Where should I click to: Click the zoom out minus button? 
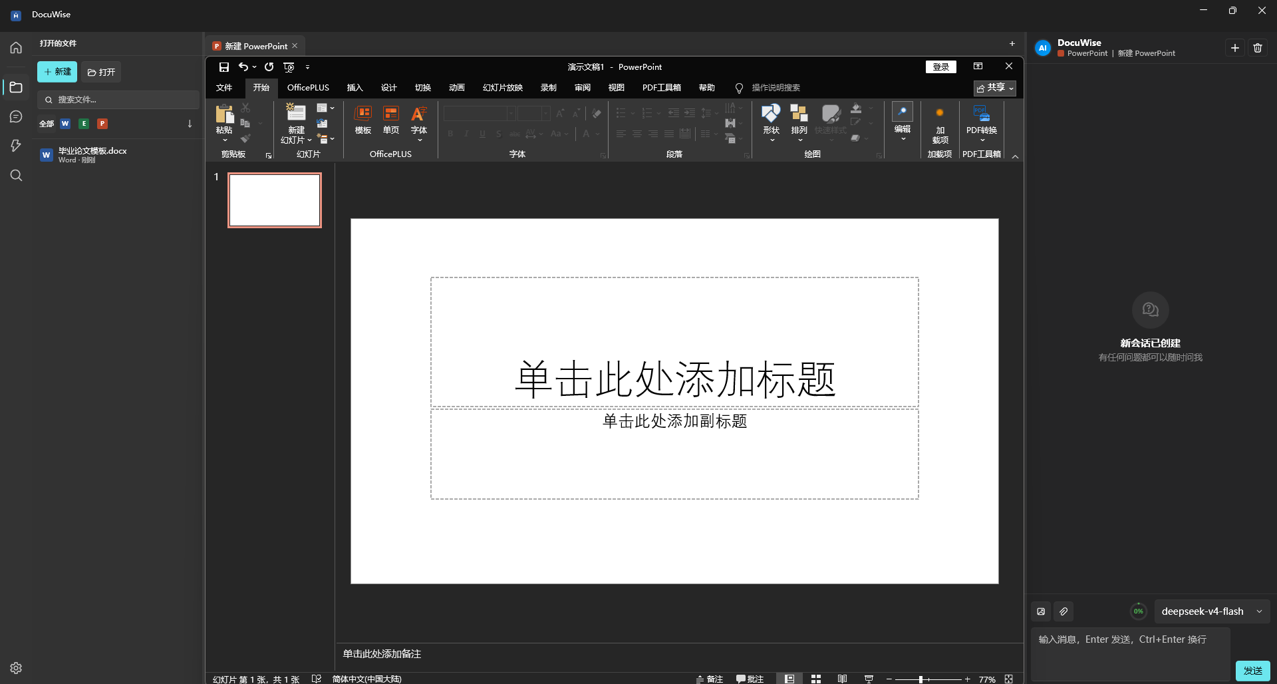[889, 679]
